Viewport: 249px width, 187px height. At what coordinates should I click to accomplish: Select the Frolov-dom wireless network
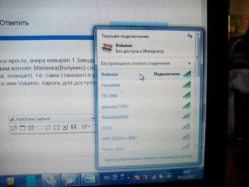pyautogui.click(x=146, y=148)
